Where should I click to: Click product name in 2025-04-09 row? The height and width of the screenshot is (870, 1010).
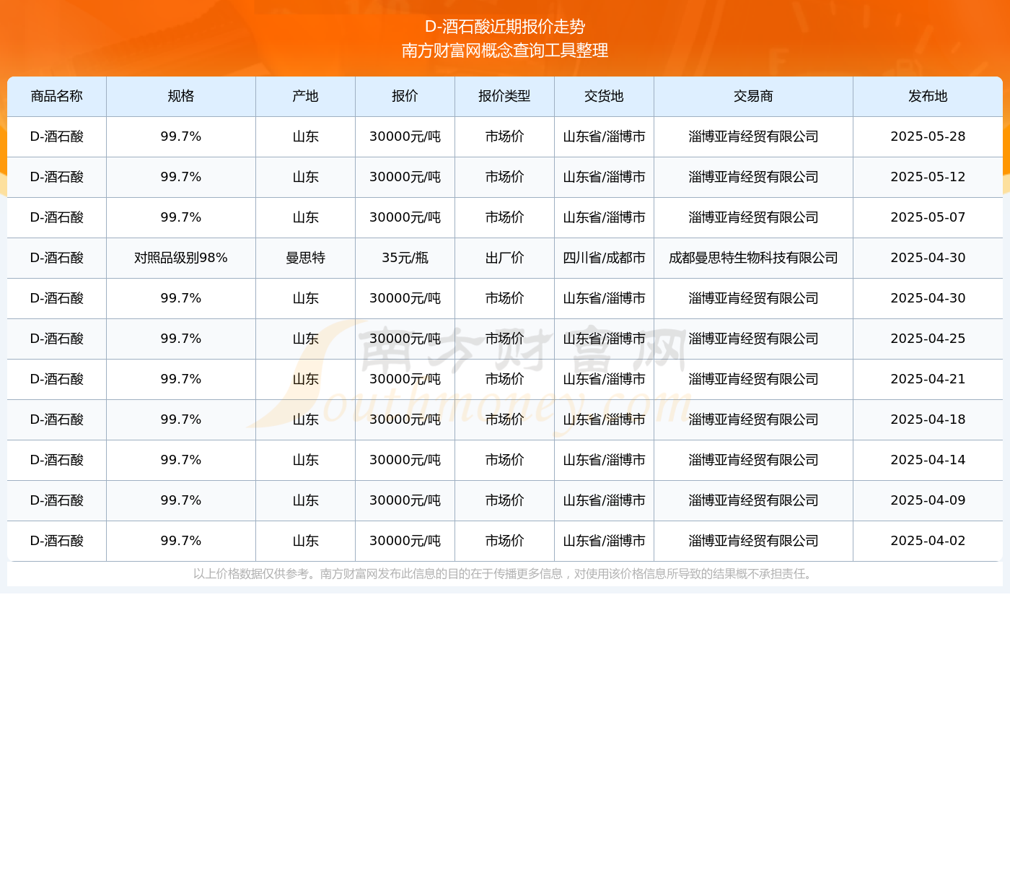pyautogui.click(x=57, y=500)
